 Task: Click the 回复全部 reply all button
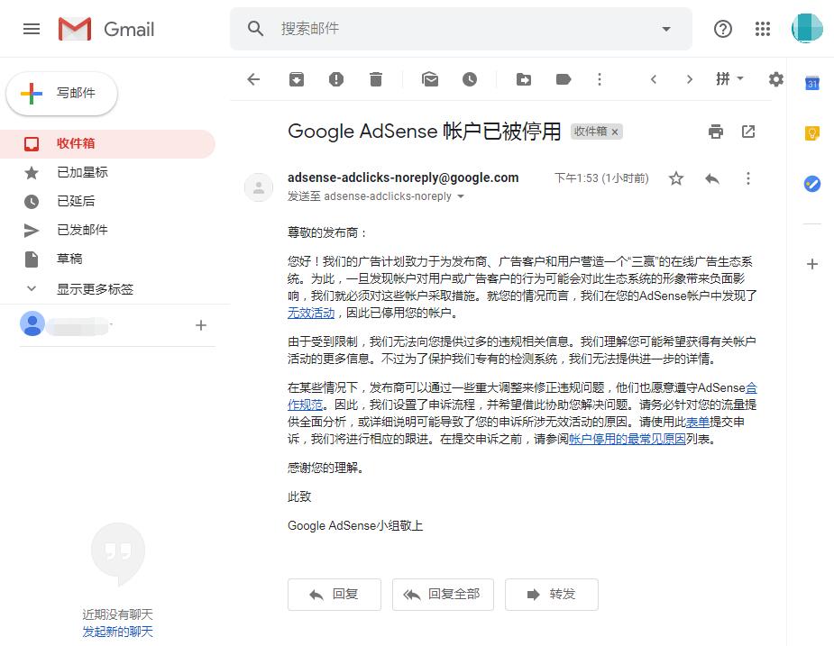[x=443, y=595]
